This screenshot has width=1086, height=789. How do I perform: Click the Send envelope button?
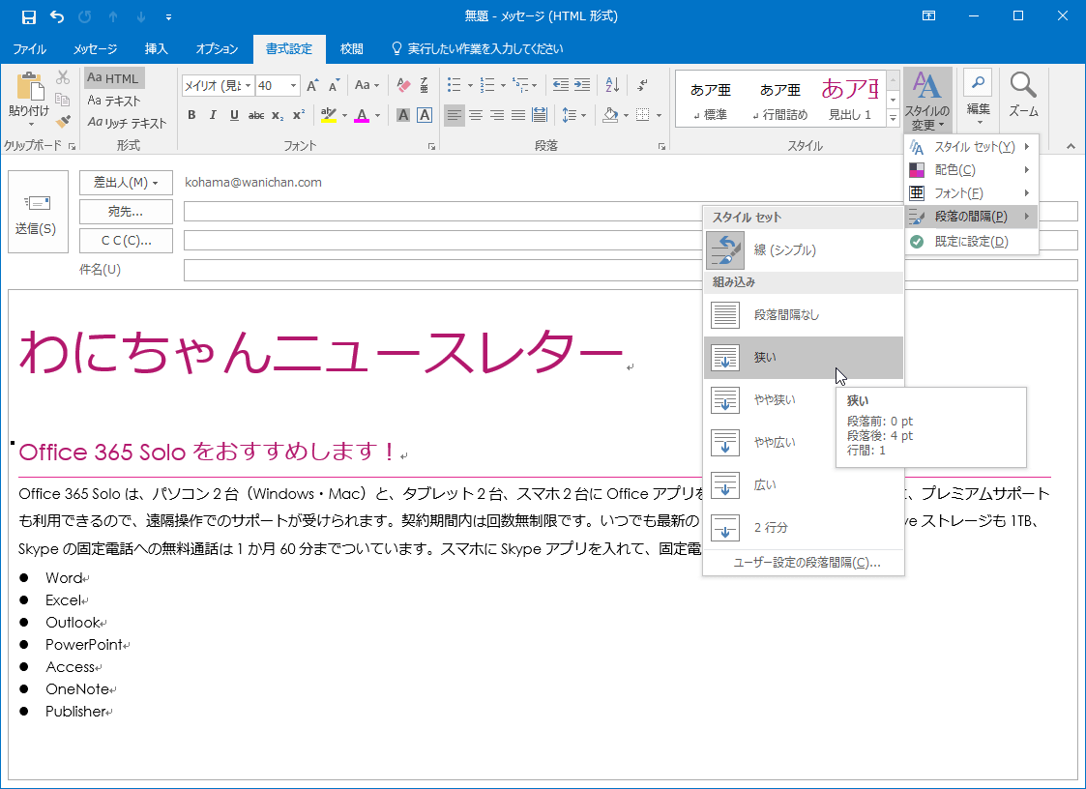pos(38,212)
